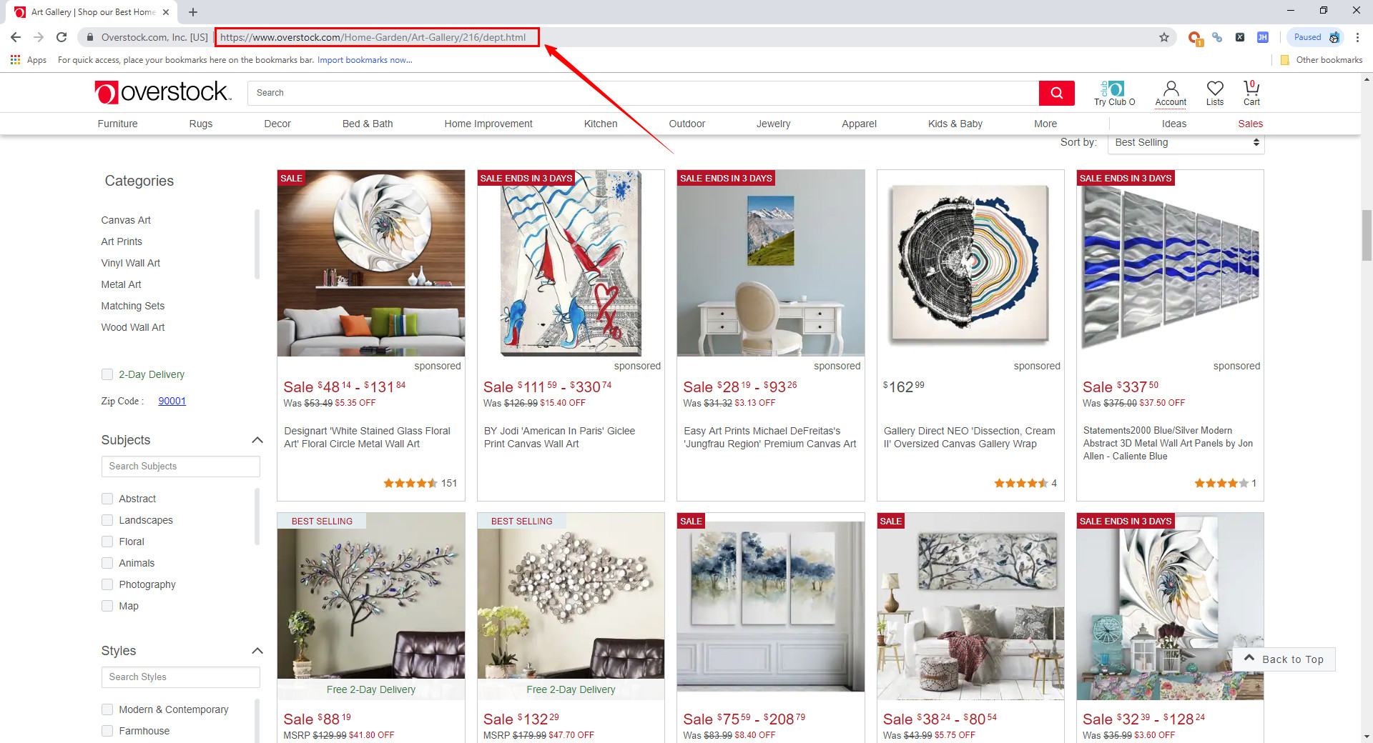Open the Chrome apps grid icon

click(15, 60)
